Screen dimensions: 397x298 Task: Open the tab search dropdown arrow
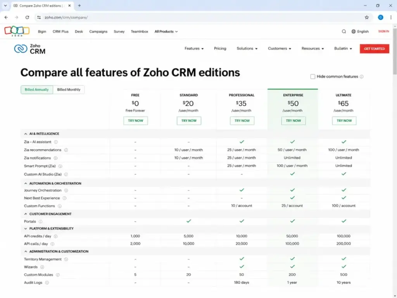point(5,5)
